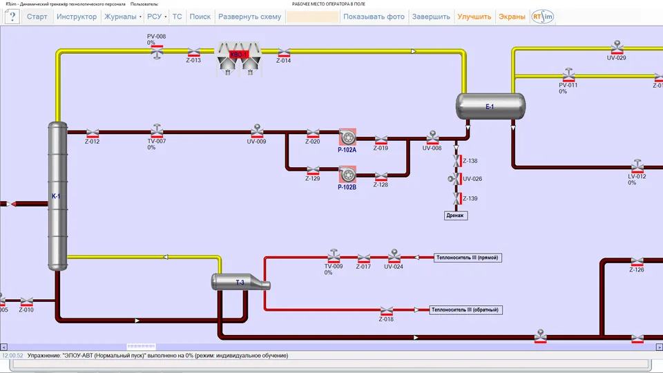The image size is (663, 373).
Task: Click drain valve Z-138
Action: coord(457,161)
